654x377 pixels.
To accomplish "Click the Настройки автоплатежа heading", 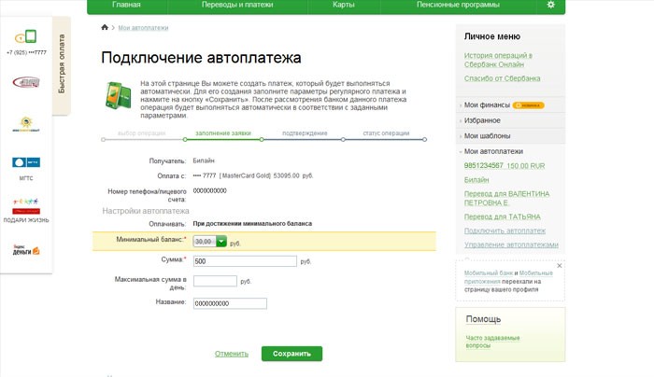I will [x=146, y=211].
